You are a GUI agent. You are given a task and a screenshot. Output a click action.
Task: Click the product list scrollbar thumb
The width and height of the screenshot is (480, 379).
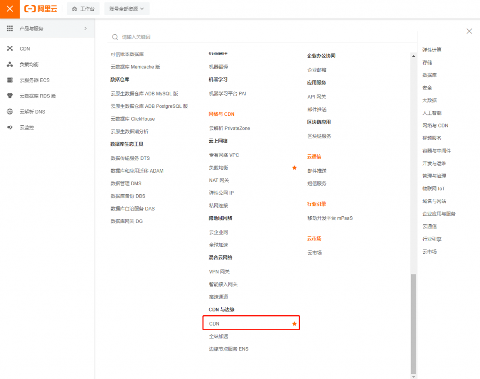[x=413, y=324]
